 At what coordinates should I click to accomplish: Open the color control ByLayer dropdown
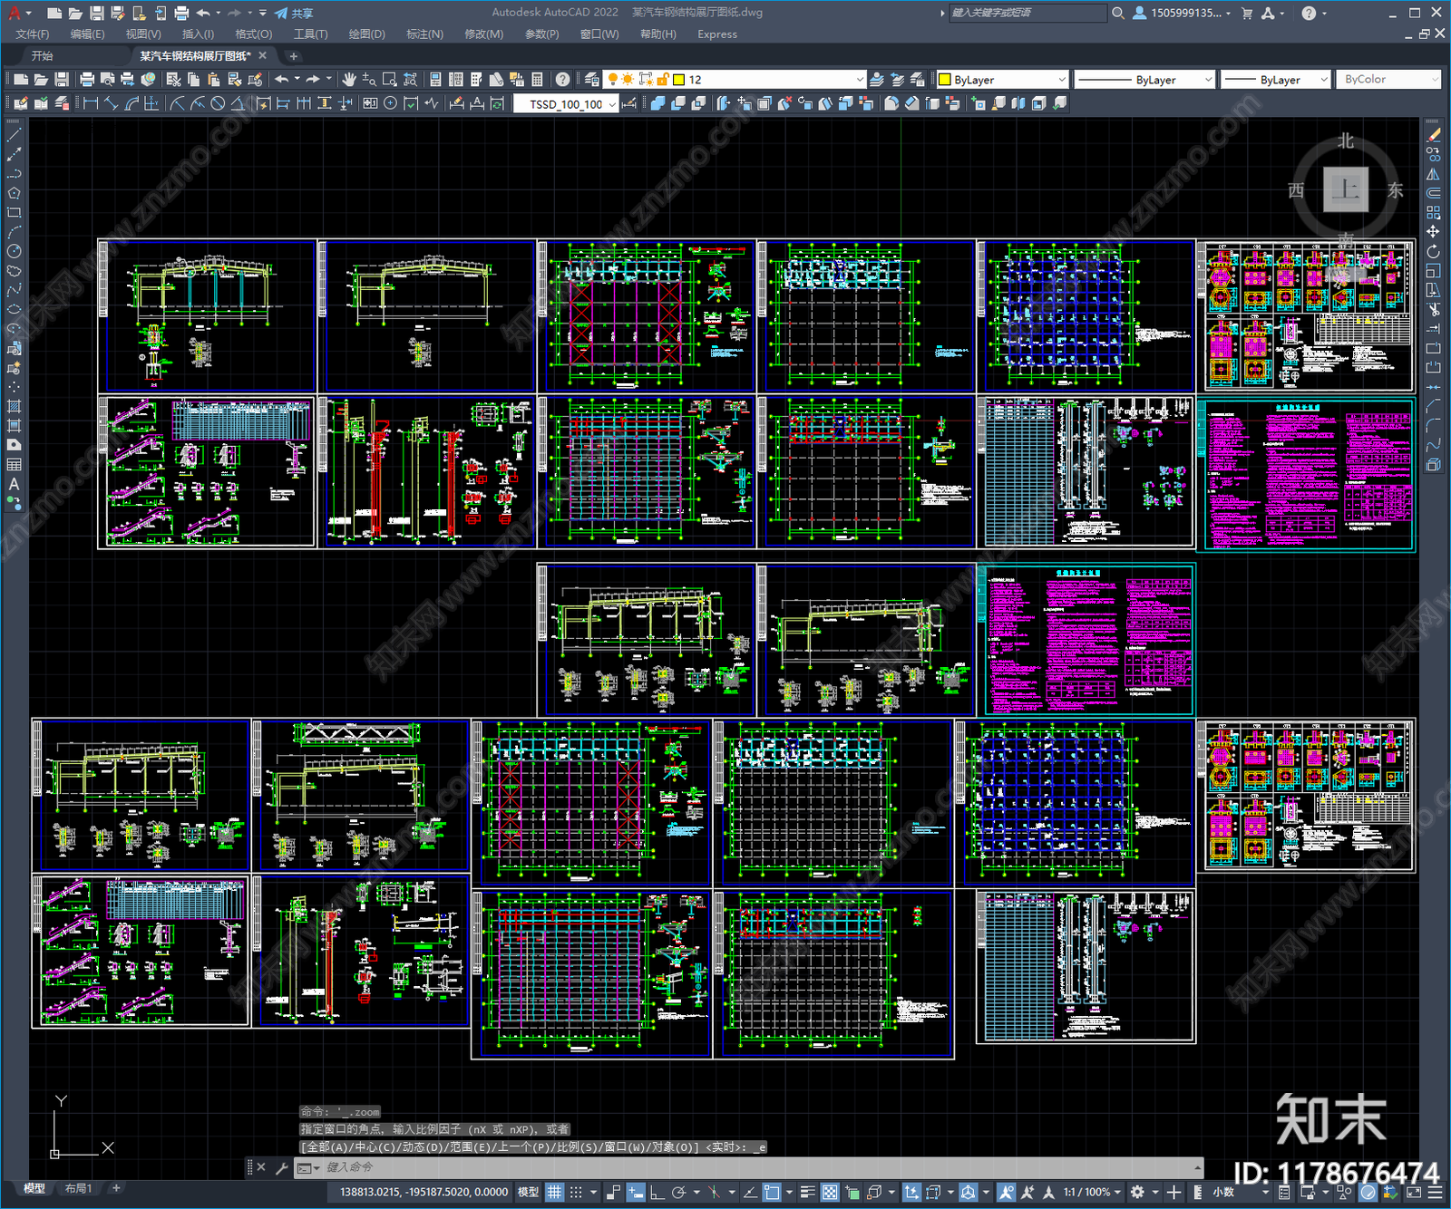point(1002,80)
